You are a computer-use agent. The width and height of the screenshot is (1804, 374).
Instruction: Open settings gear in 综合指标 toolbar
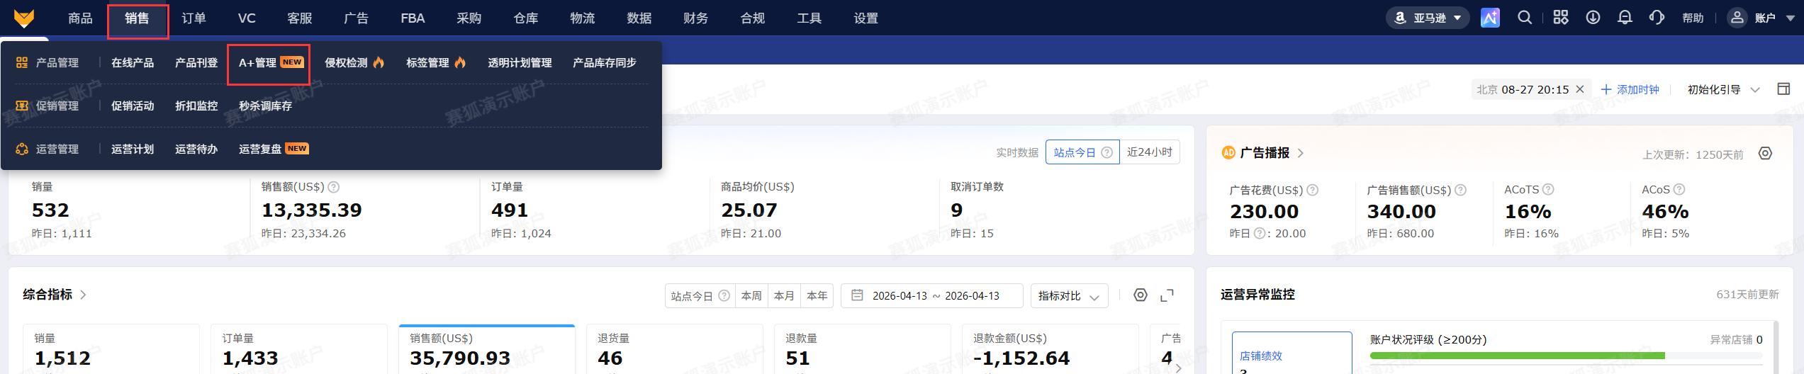point(1140,295)
